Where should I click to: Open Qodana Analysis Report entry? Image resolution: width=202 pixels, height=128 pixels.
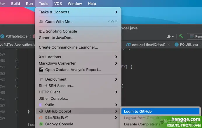pyautogui.click(x=78, y=70)
